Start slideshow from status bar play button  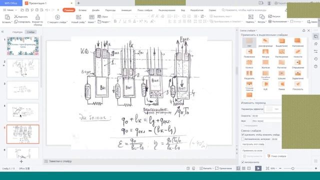pos(258,168)
